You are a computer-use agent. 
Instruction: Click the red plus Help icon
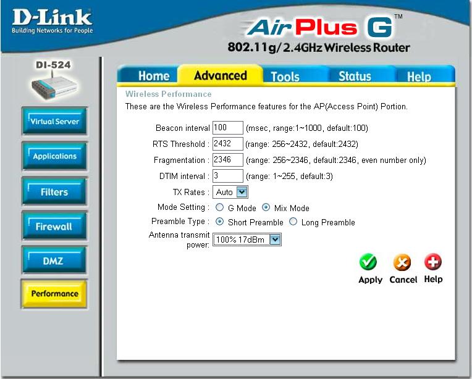(x=433, y=263)
